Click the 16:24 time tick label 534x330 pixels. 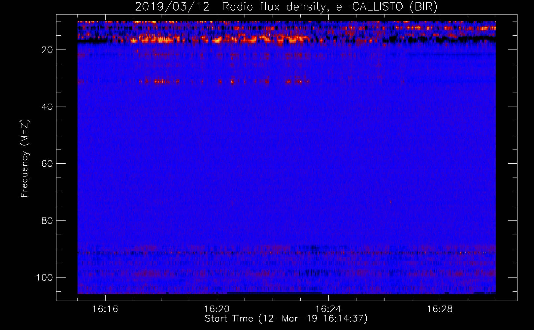coord(328,309)
